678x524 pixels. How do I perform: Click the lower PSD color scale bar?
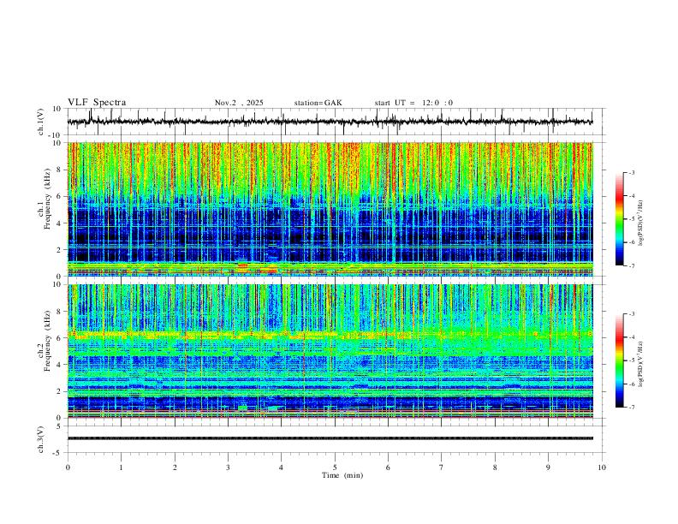click(620, 360)
